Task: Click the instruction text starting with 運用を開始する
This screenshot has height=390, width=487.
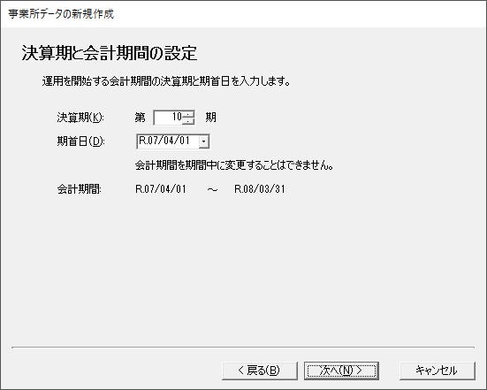Action: point(166,81)
